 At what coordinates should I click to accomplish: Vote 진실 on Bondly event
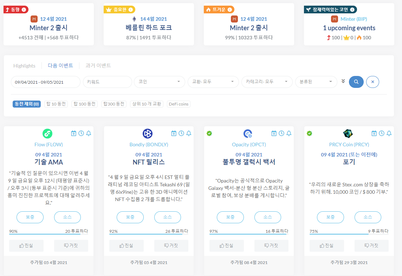pos(127,245)
